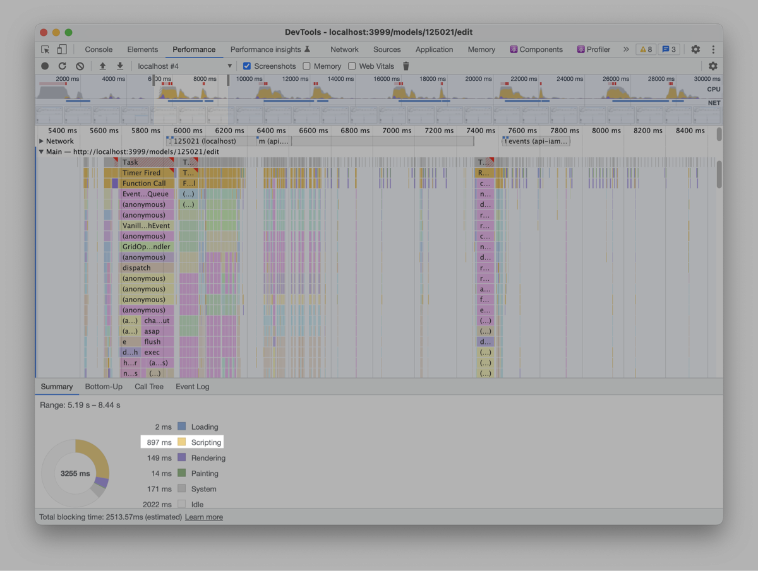This screenshot has width=758, height=571.
Task: Open the Application tab
Action: click(434, 49)
